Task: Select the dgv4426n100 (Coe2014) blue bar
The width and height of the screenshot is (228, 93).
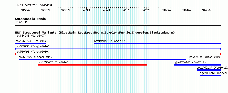Action: 197,65
